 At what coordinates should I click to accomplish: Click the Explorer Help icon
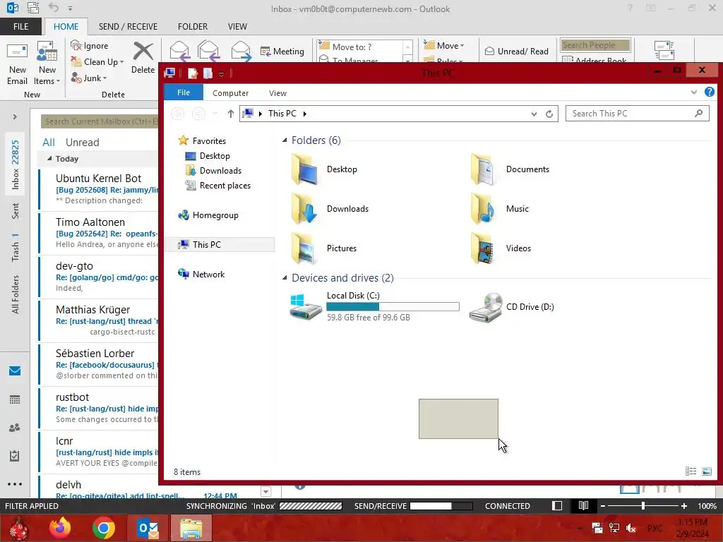709,92
